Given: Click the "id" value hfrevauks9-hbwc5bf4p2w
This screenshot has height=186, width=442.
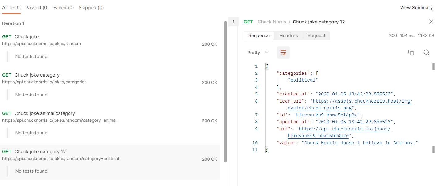Looking at the screenshot, I should 326,115.
